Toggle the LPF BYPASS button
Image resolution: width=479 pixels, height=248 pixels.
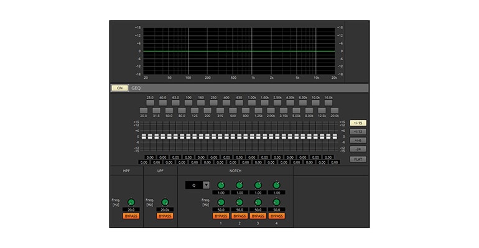(165, 216)
